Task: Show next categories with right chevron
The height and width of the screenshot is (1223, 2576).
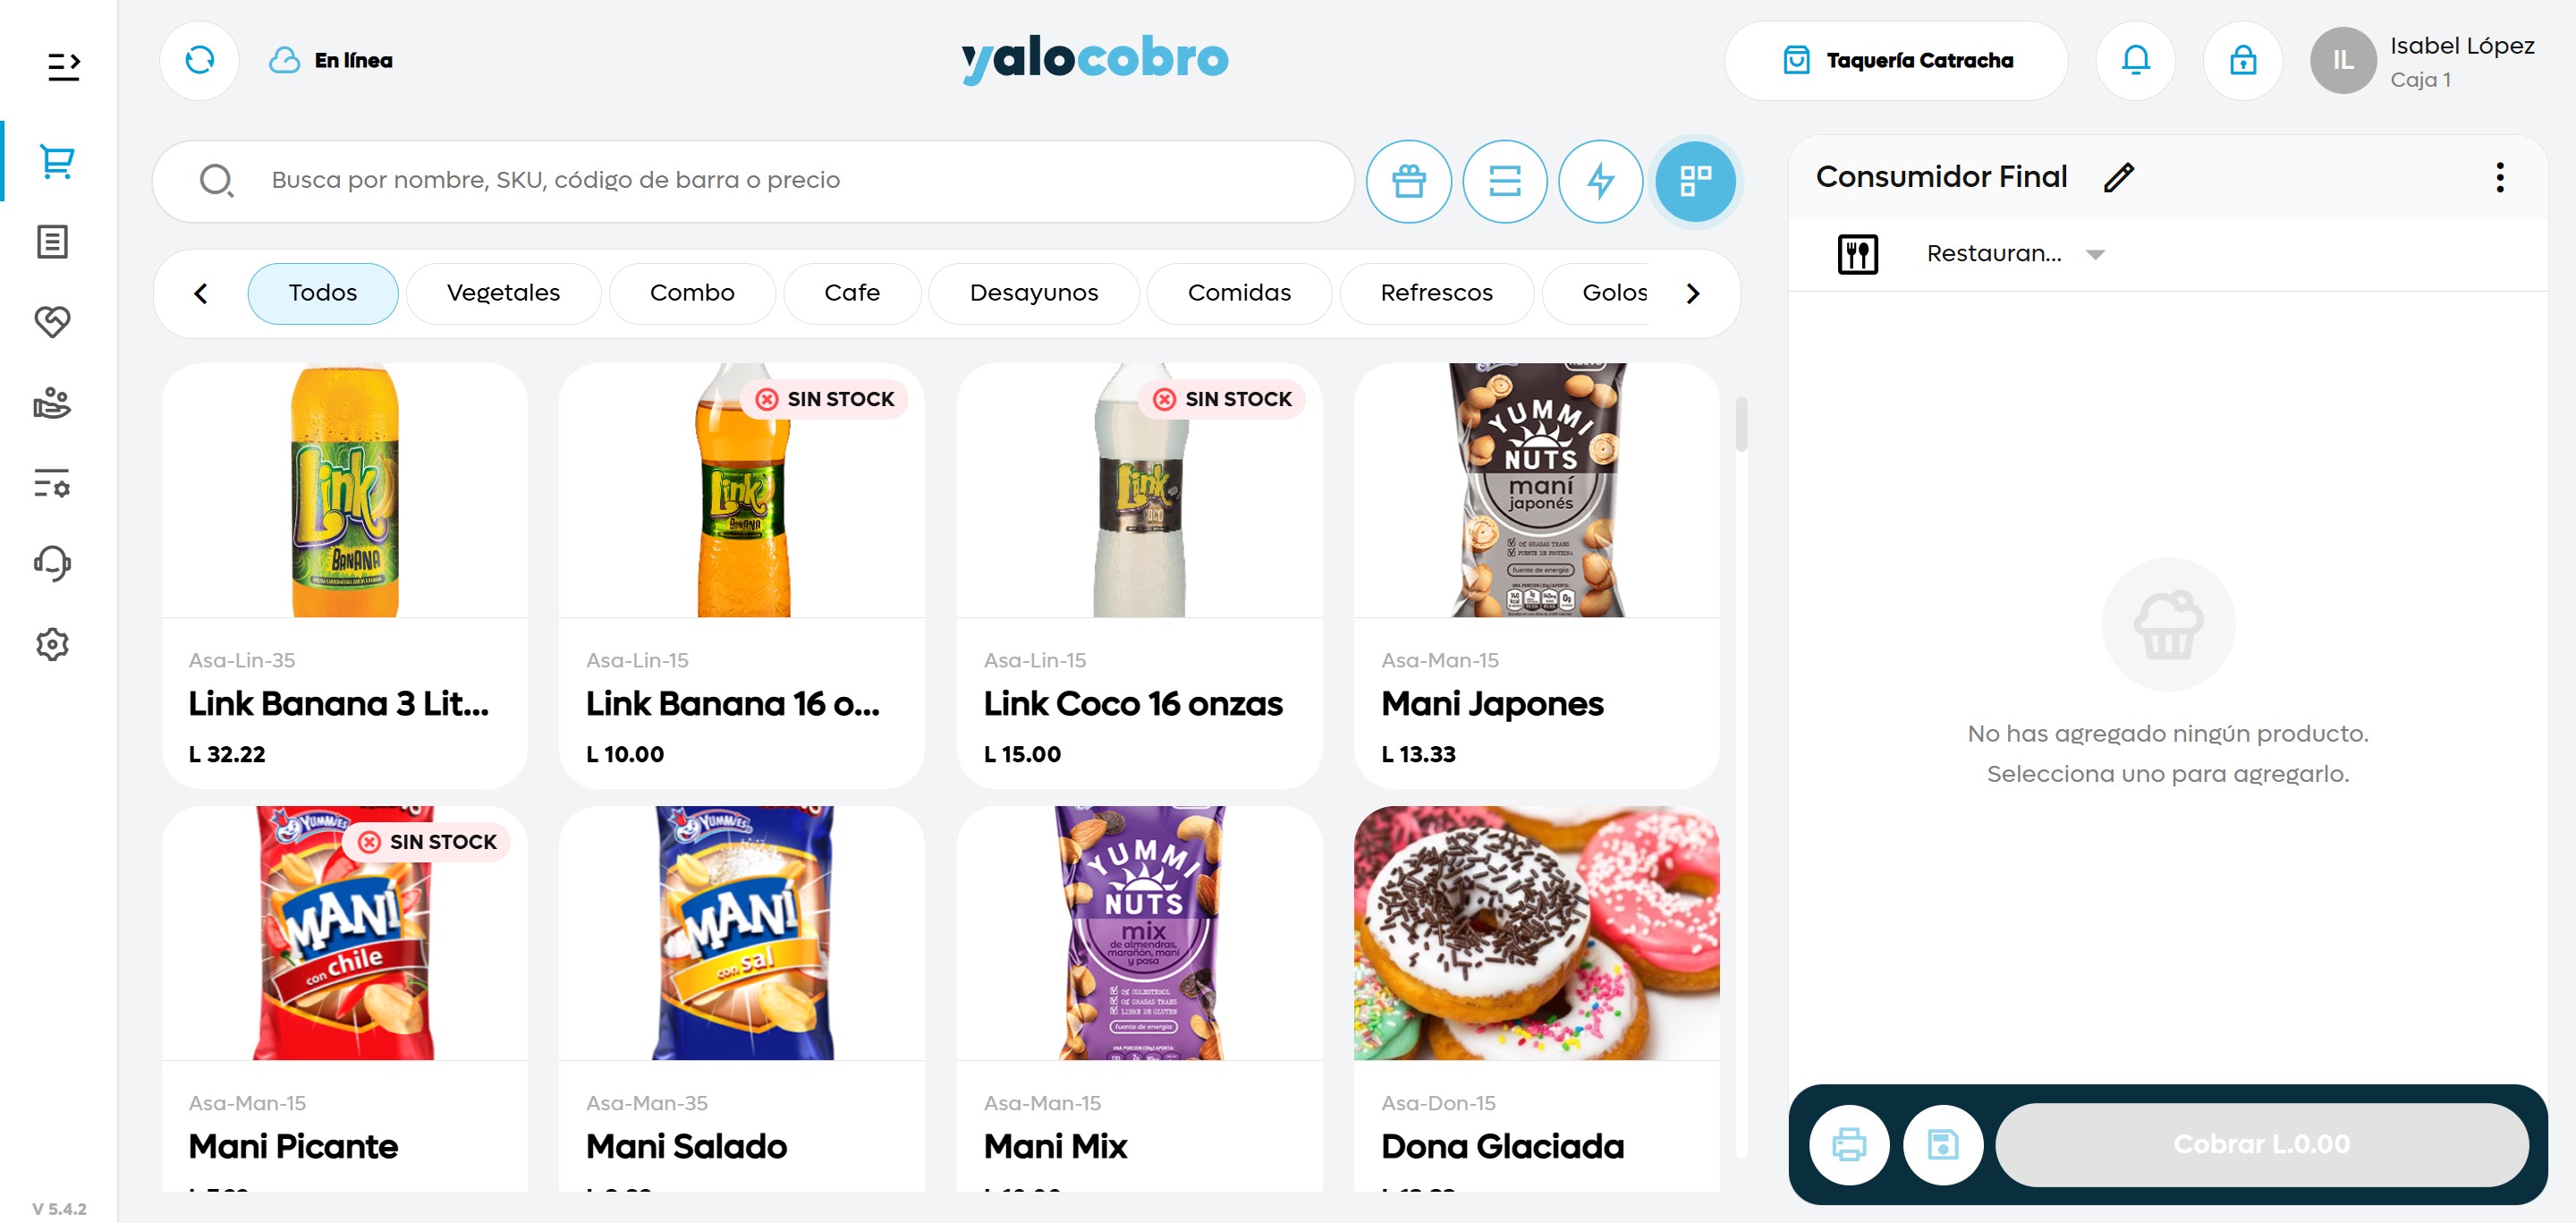Action: 1692,293
